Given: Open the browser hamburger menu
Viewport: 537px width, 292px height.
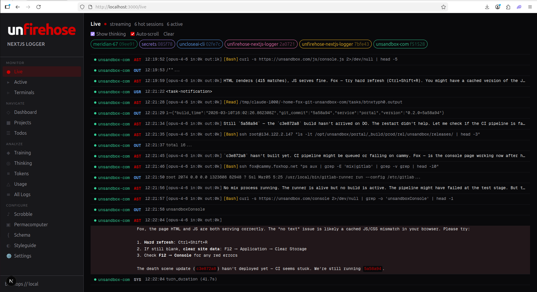Looking at the screenshot, I should (x=530, y=7).
